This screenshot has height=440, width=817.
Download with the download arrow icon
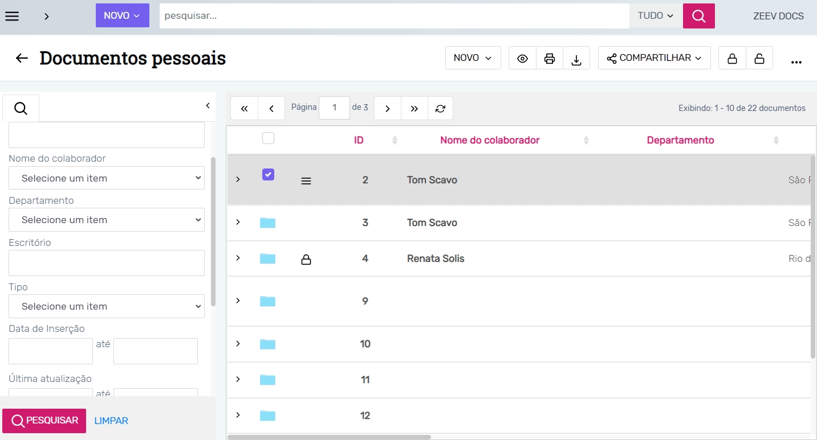[x=576, y=58]
